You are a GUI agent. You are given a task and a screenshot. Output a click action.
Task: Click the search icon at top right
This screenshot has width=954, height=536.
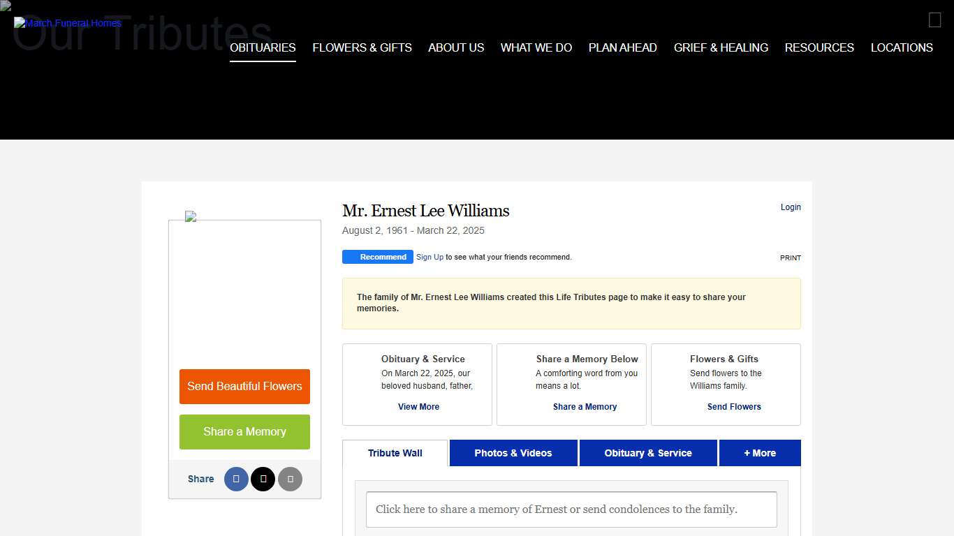click(934, 20)
